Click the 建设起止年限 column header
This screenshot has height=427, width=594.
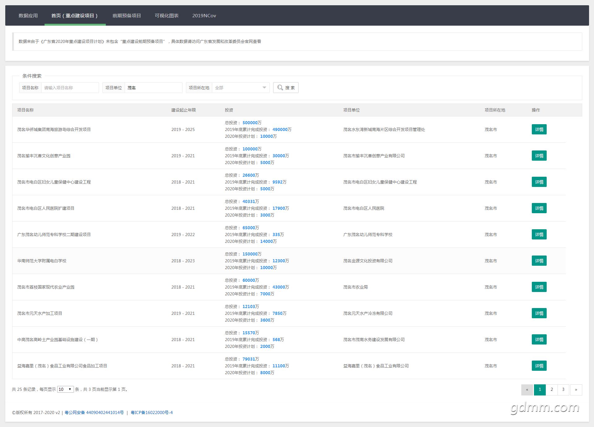pyautogui.click(x=183, y=110)
